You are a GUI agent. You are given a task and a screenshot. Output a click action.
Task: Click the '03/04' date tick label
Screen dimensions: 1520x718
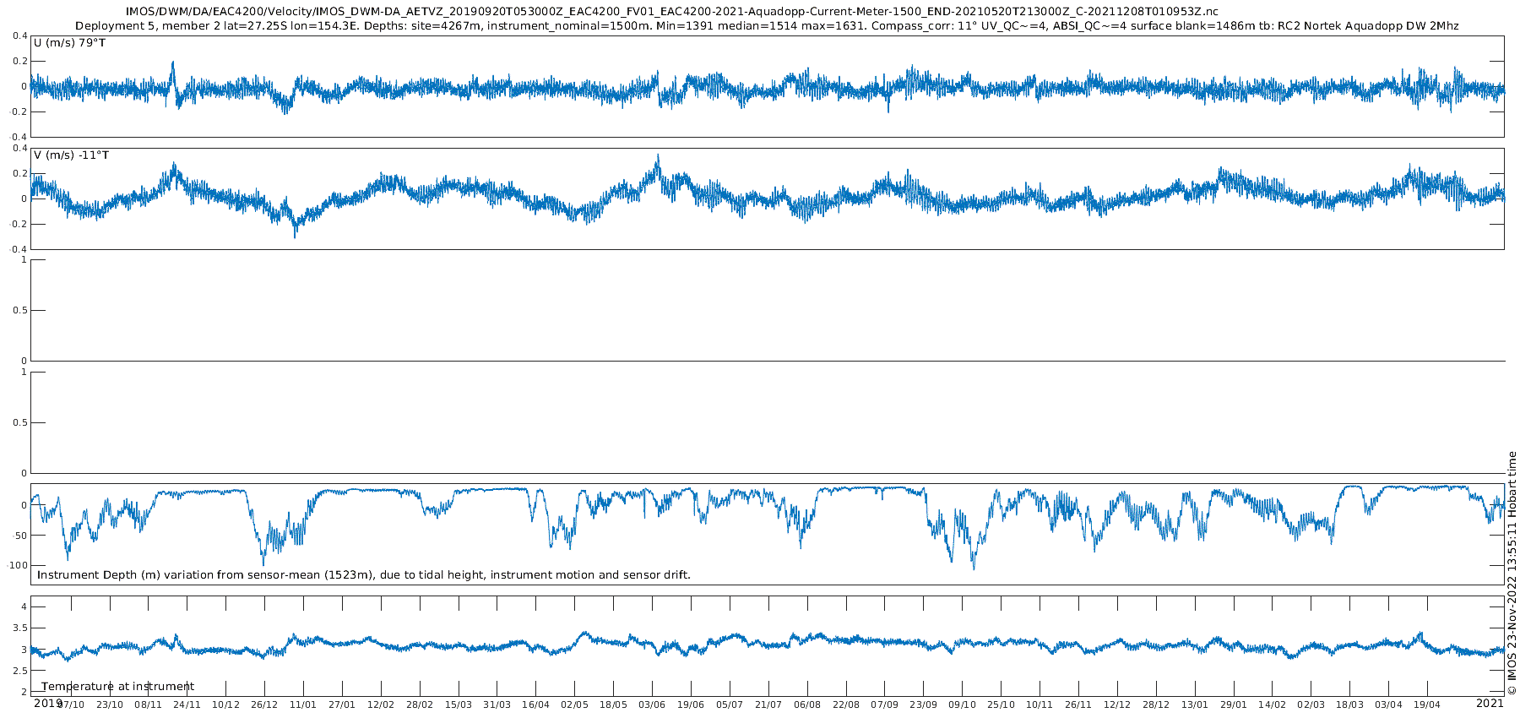coord(1389,704)
